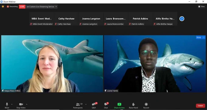Open Custom Live Streaming Service dropdown

pyautogui.click(x=42, y=7)
